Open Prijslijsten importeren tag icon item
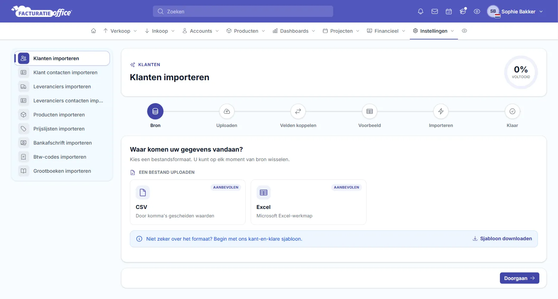The height and width of the screenshot is (299, 558). 62,129
